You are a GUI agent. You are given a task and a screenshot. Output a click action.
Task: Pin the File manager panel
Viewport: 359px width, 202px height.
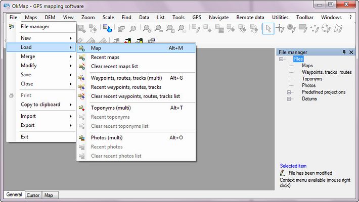[x=344, y=52]
